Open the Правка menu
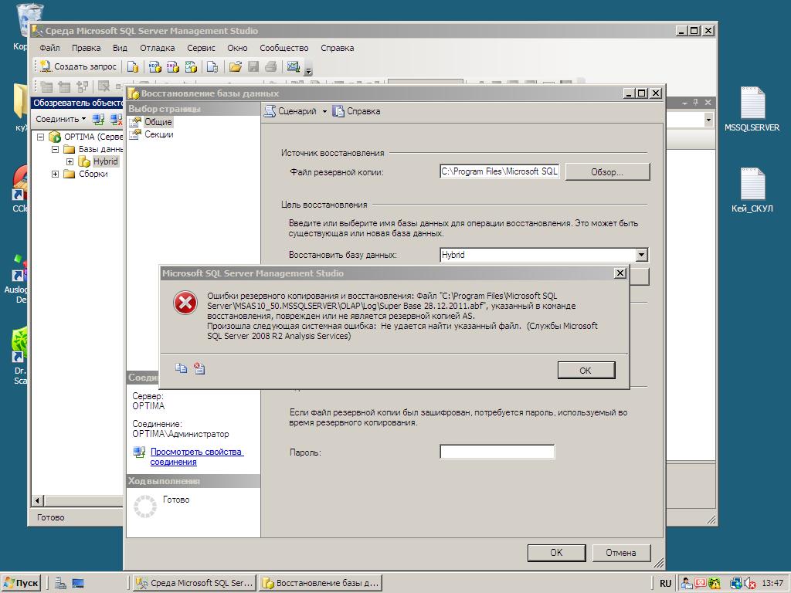The height and width of the screenshot is (593, 791). (x=86, y=48)
